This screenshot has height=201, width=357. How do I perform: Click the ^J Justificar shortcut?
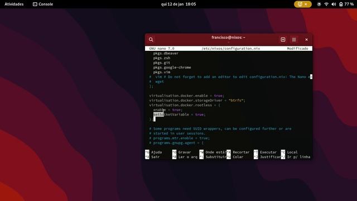(x=267, y=157)
